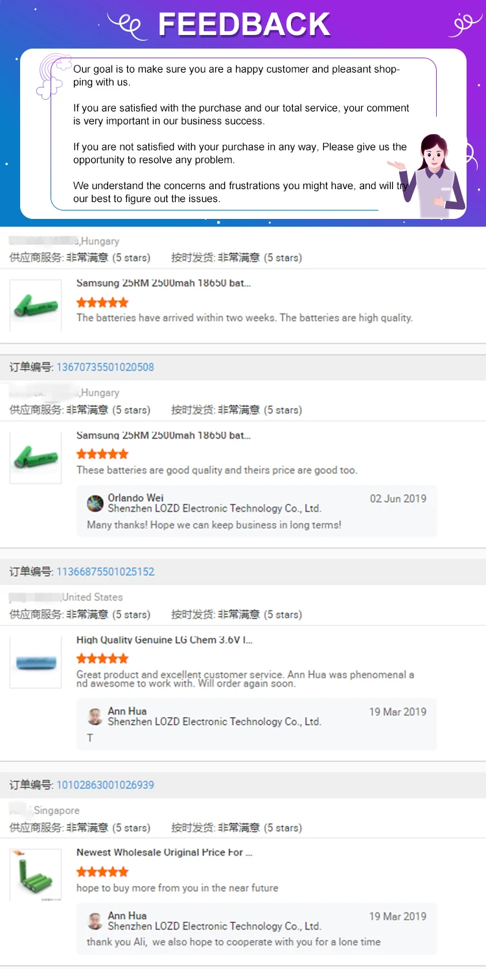486x969 pixels.
Task: Open green batteries thumbnail in Singapore review
Action: 36,874
